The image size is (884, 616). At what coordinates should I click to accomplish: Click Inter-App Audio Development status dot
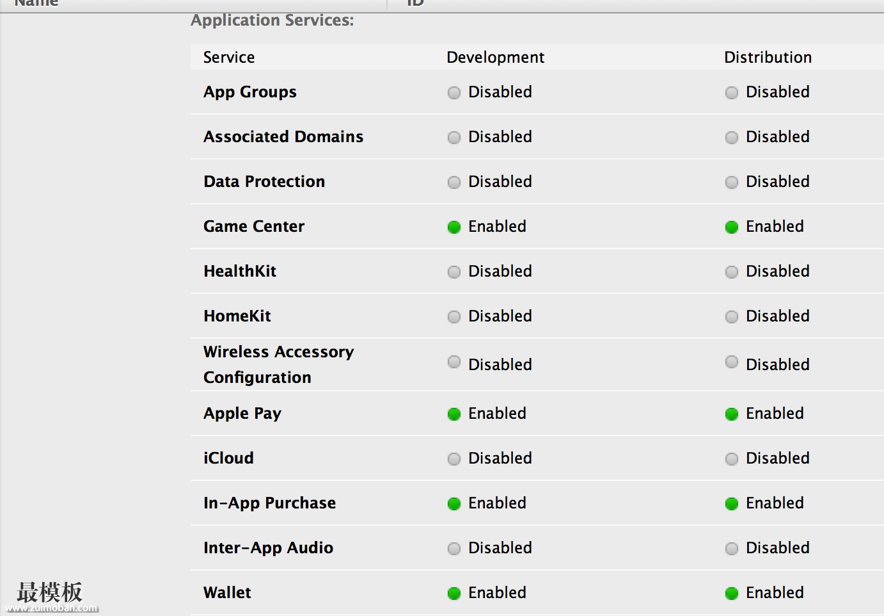click(x=454, y=549)
